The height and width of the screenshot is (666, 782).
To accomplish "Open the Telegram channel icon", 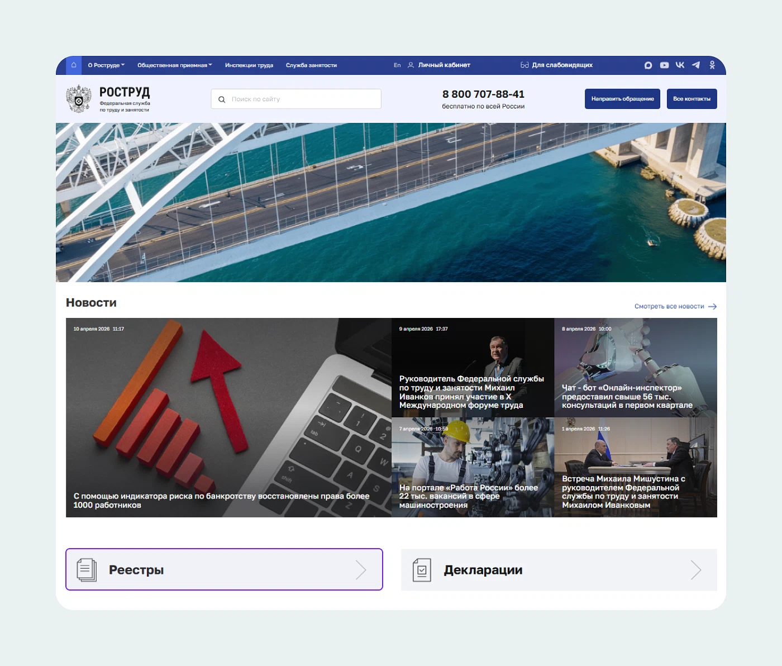I will tap(696, 65).
